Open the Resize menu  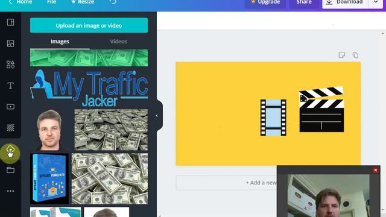pyautogui.click(x=83, y=2)
